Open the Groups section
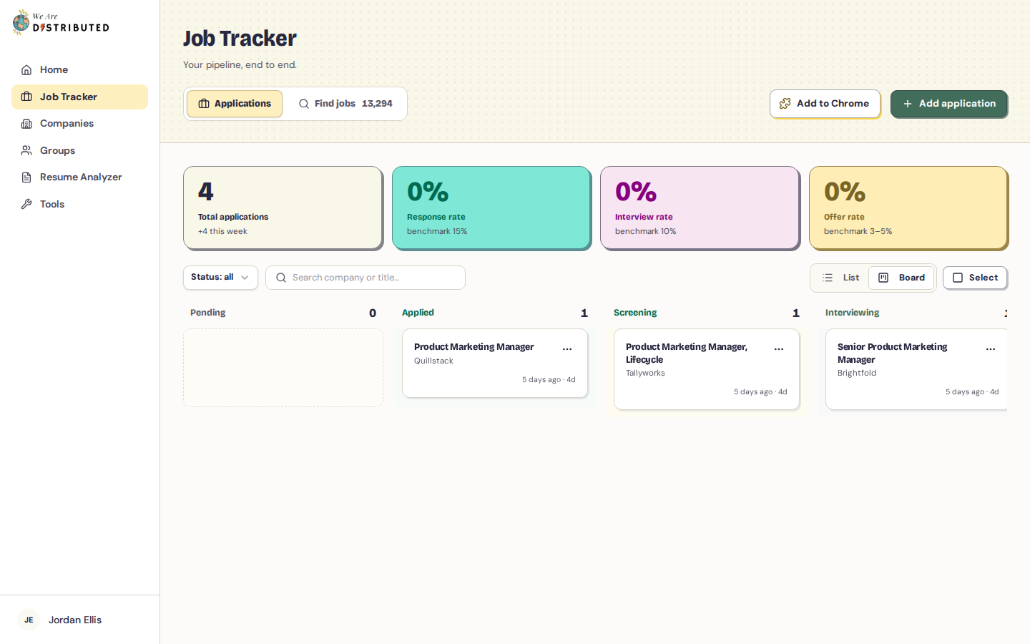 click(x=79, y=150)
